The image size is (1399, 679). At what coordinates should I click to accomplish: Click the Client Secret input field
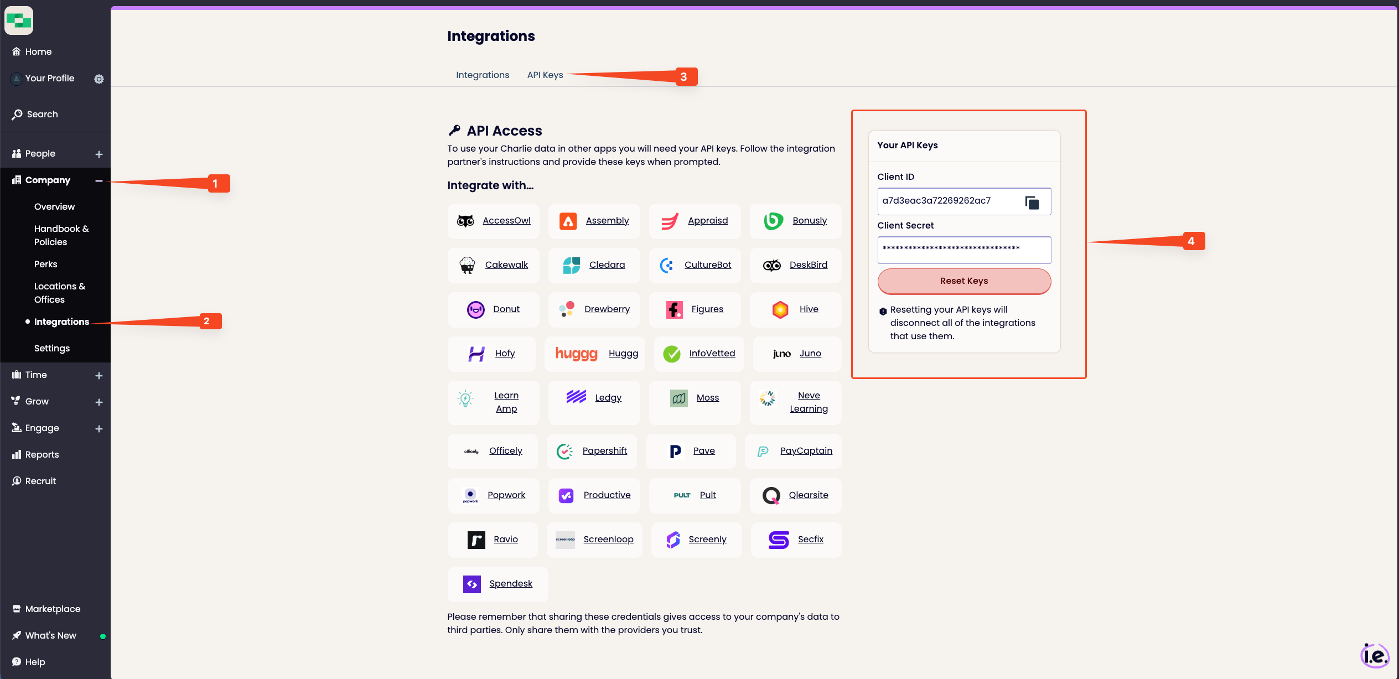click(964, 250)
